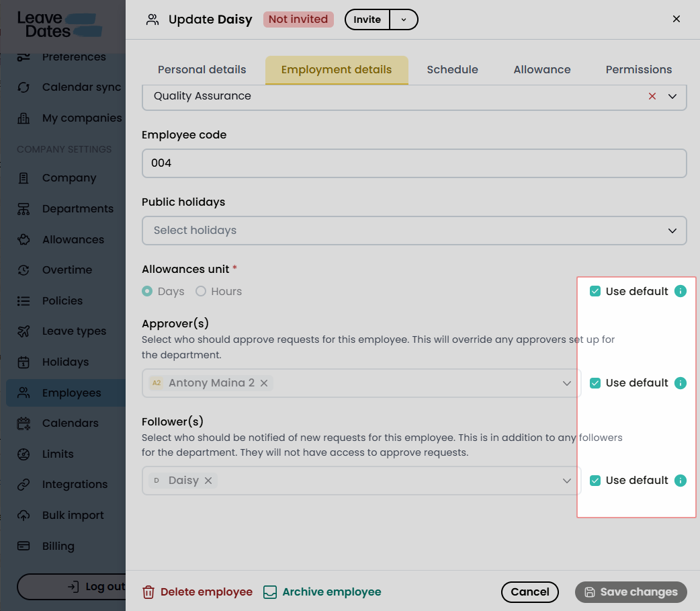
Task: Open the Schedule tab
Action: pyautogui.click(x=452, y=70)
